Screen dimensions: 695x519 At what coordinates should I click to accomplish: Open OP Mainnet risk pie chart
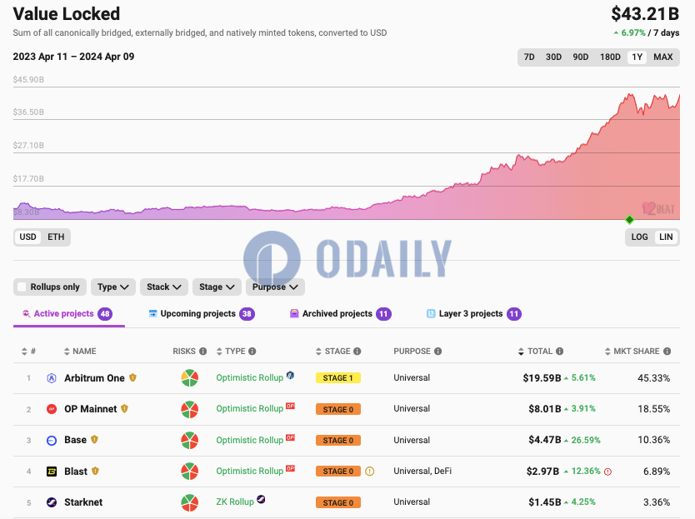pyautogui.click(x=190, y=409)
